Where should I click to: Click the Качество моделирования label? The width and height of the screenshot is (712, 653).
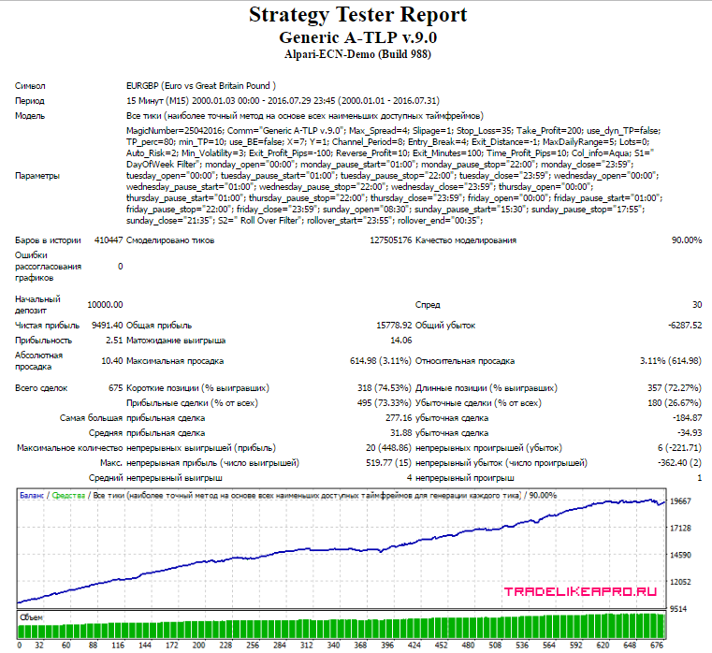tap(466, 240)
